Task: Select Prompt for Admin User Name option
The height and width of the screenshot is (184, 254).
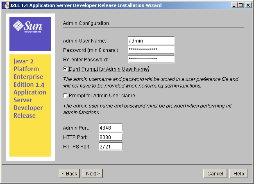Action: coord(65,96)
